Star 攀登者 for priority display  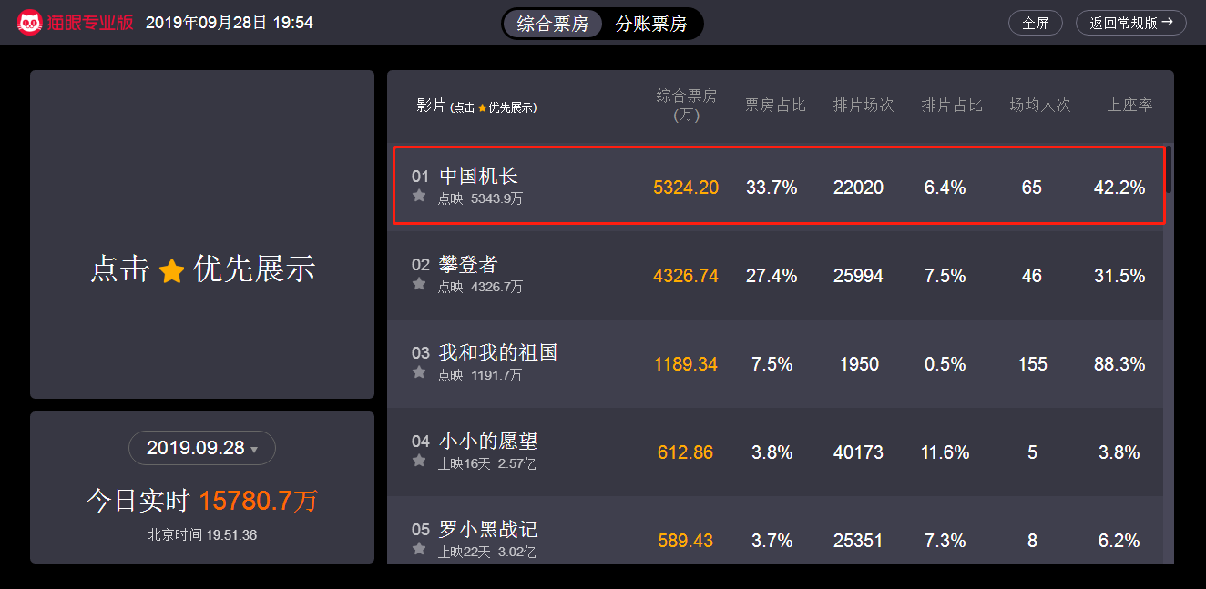(x=419, y=284)
